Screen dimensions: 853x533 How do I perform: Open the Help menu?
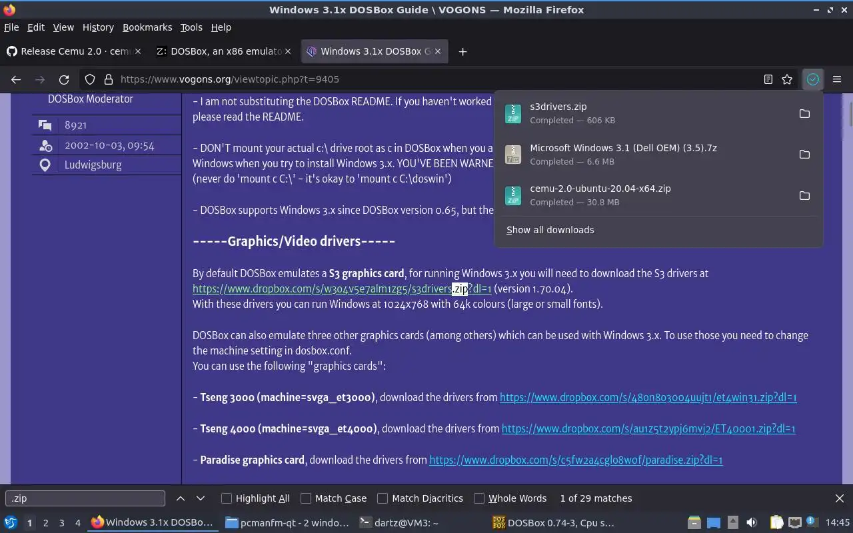tap(221, 27)
